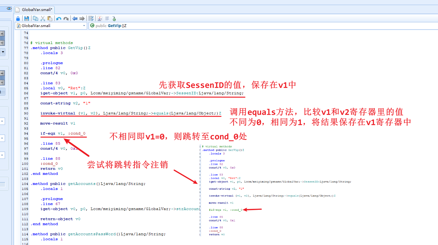Click the Paste clipboard icon
Viewport: 438px width, 245px height.
coord(49,19)
